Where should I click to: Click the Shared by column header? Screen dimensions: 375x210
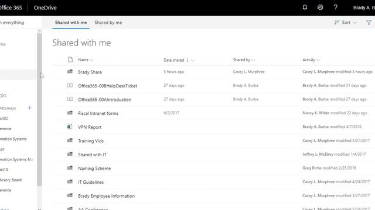coord(241,60)
